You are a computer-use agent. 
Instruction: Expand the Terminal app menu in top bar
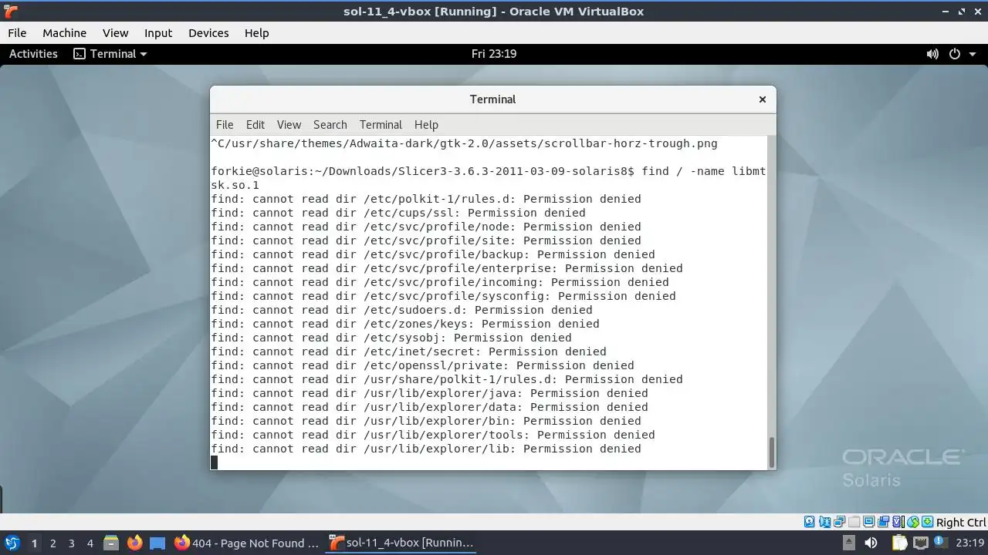(x=110, y=54)
